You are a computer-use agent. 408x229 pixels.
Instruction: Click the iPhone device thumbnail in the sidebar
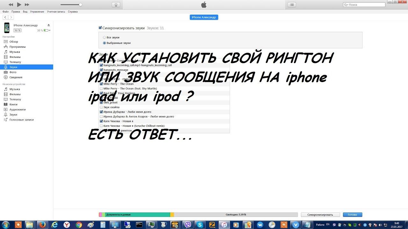[7, 28]
